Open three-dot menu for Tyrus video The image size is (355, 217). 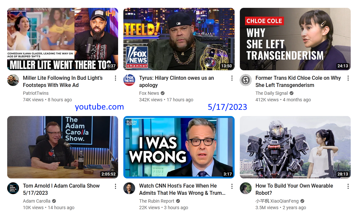point(232,78)
